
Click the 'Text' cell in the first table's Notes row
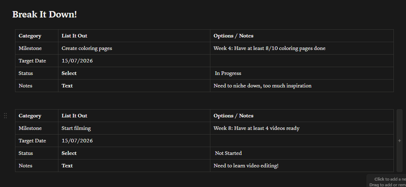(x=134, y=86)
